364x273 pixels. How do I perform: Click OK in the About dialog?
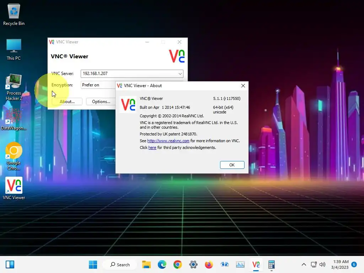(232, 165)
